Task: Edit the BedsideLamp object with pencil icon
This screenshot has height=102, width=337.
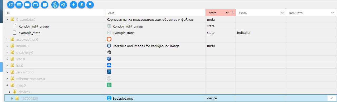Action: (331, 98)
